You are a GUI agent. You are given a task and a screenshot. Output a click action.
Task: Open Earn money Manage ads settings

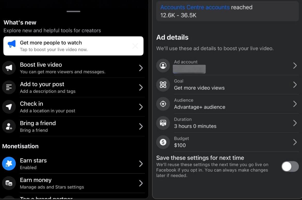[73, 183]
